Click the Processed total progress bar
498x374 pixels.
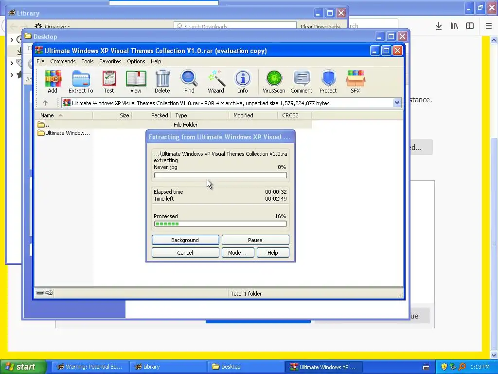click(220, 224)
